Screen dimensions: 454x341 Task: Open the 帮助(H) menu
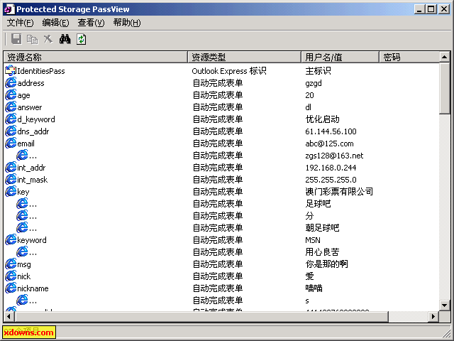127,23
